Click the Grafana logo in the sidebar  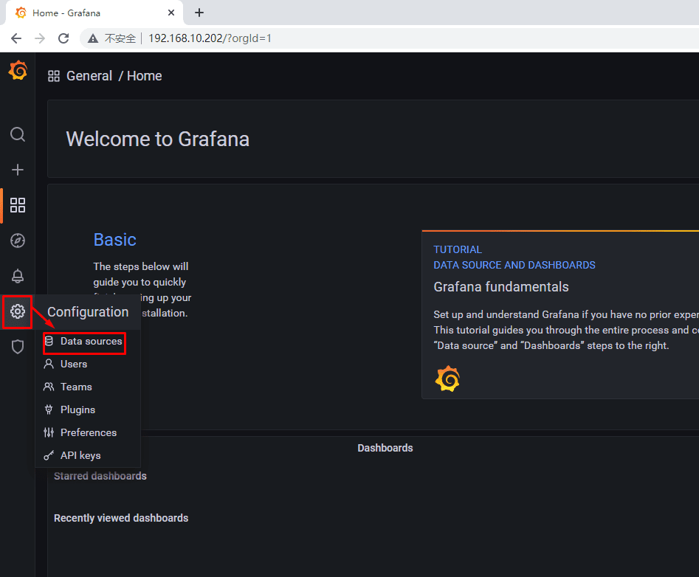[x=18, y=70]
